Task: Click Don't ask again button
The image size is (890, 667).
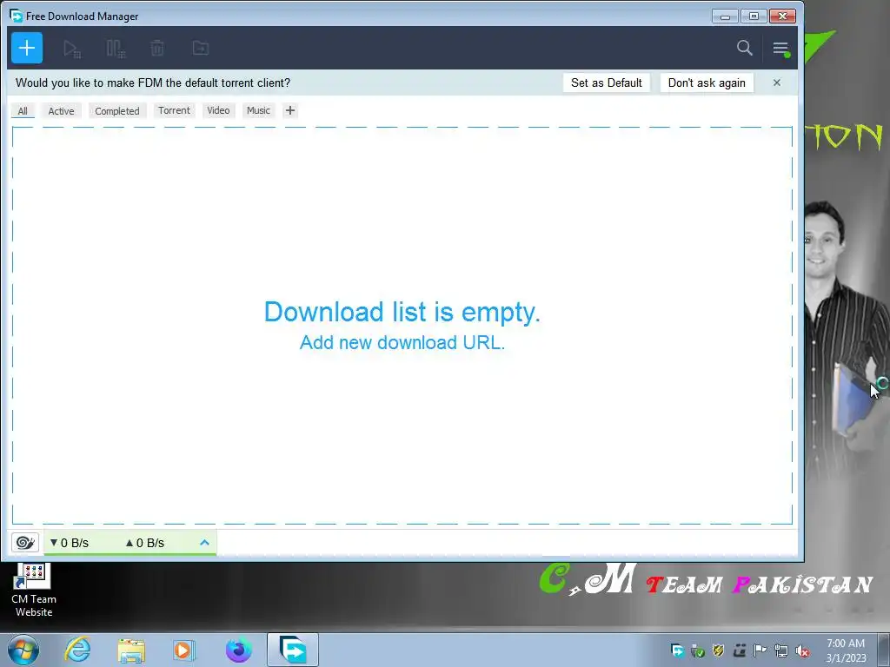Action: coord(707,83)
